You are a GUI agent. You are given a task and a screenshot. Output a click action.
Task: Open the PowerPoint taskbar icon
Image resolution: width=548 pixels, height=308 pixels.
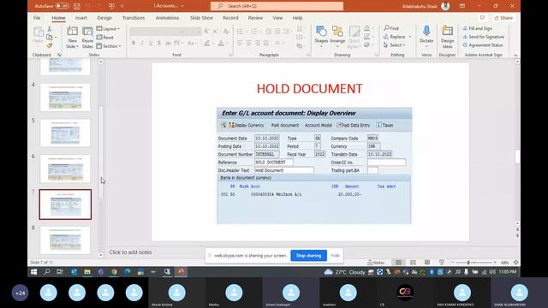[181, 272]
